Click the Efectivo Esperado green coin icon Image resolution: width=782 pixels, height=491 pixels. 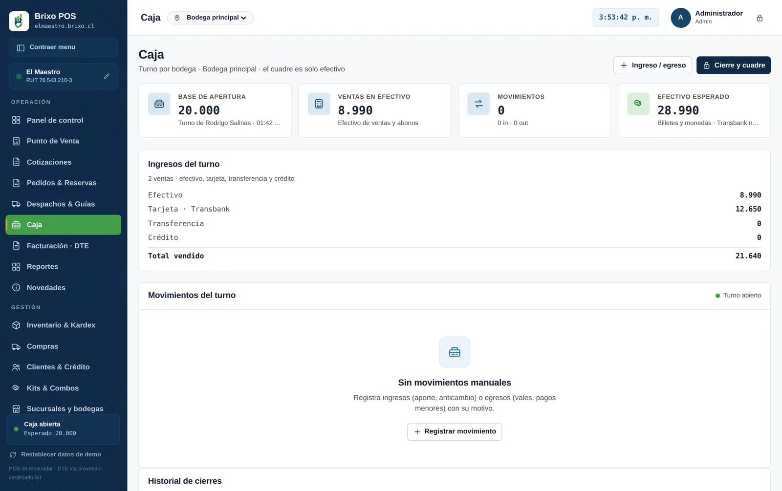(638, 104)
